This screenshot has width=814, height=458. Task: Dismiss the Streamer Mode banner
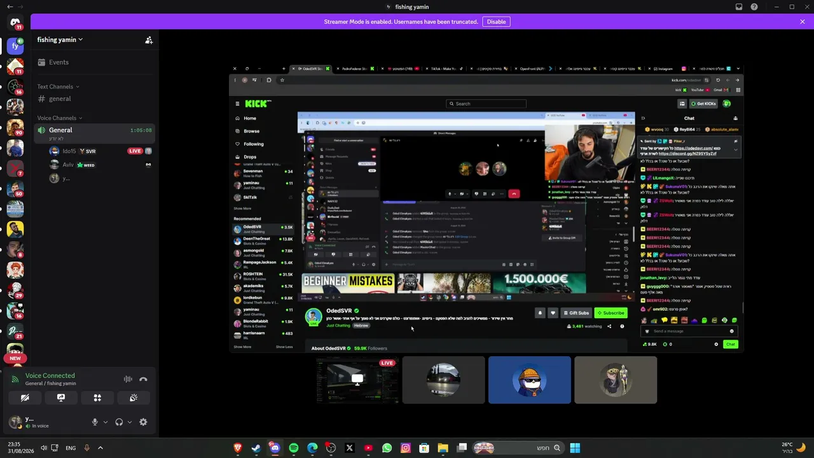point(803,22)
